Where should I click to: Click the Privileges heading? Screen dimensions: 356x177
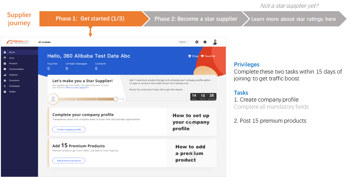(247, 65)
